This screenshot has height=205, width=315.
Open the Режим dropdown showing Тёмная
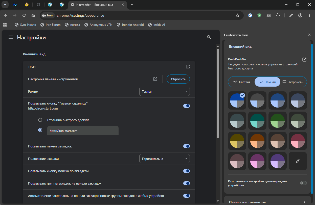coord(165,91)
